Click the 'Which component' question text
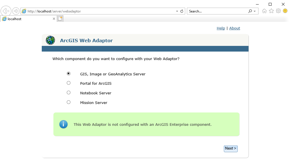This screenshot has width=290, height=168. (x=116, y=59)
